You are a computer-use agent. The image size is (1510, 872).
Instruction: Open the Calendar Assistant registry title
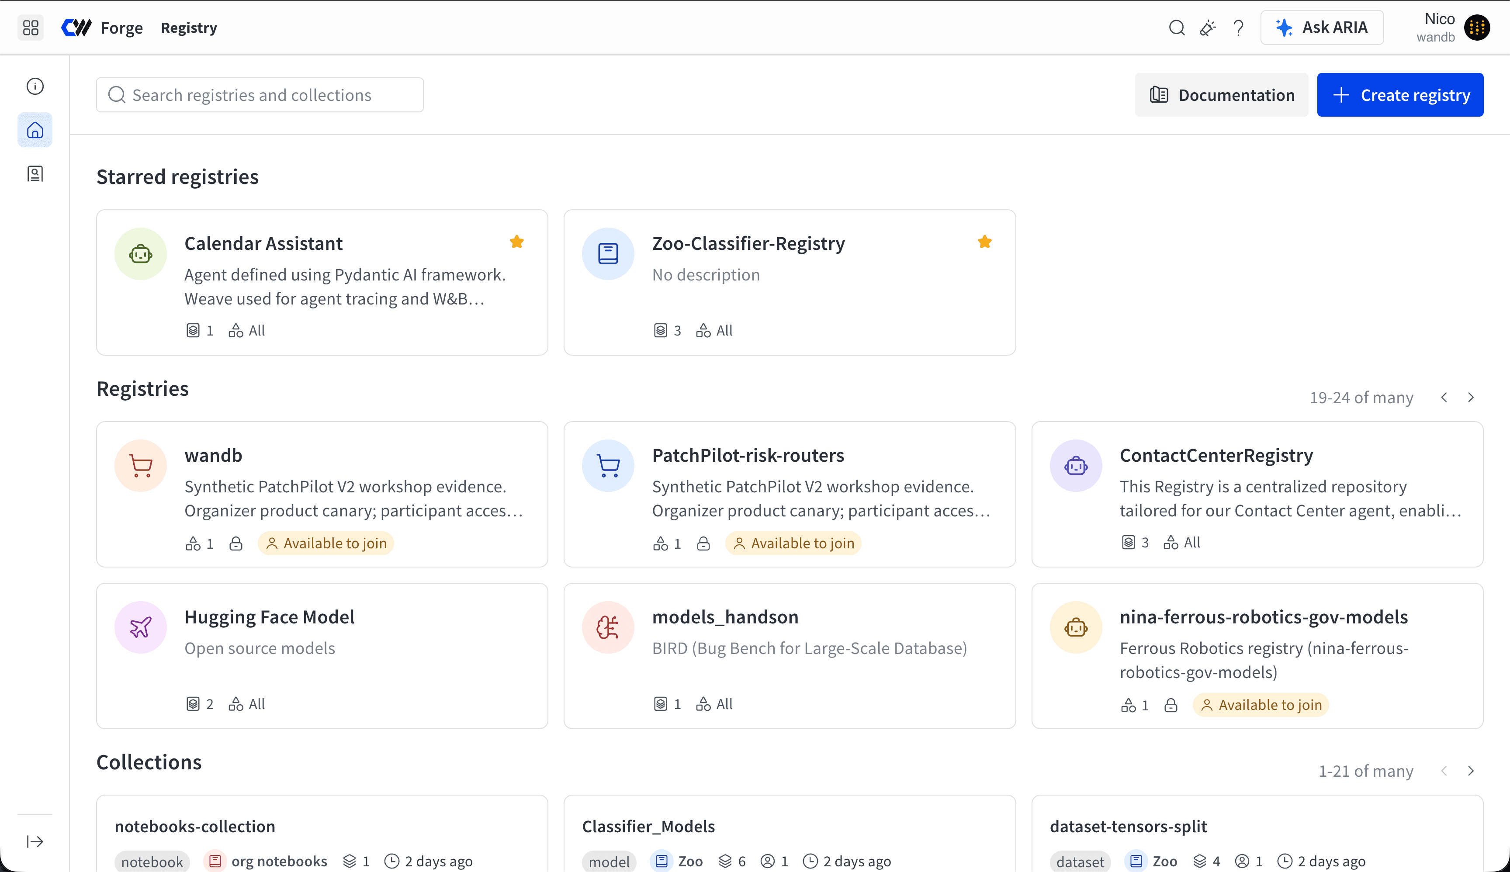pos(263,244)
